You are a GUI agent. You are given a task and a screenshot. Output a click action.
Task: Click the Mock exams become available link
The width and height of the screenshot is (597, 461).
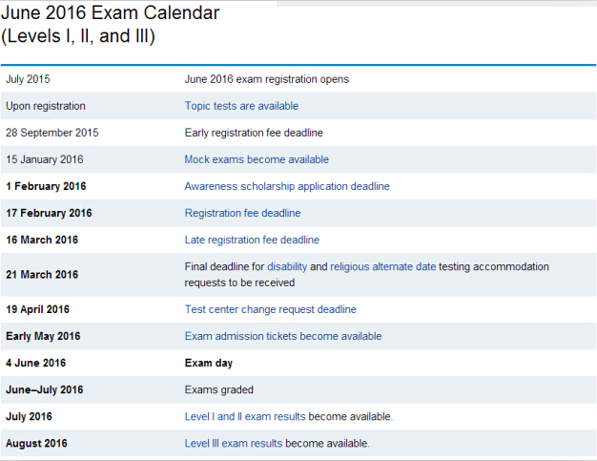[x=257, y=159]
